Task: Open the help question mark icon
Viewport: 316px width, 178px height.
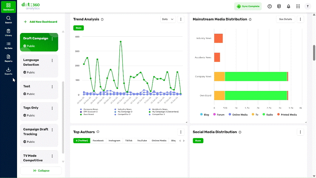Action: [x=270, y=6]
